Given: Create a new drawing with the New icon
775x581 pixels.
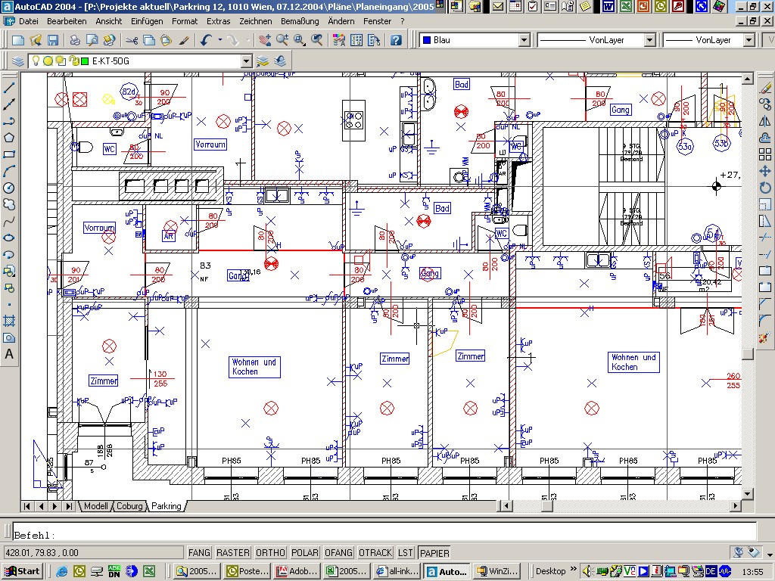Looking at the screenshot, I should click(x=18, y=41).
